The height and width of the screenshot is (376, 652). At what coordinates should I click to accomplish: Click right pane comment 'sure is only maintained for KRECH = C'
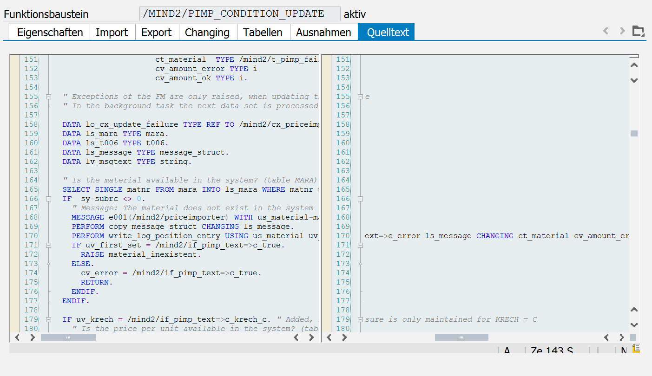pyautogui.click(x=451, y=319)
